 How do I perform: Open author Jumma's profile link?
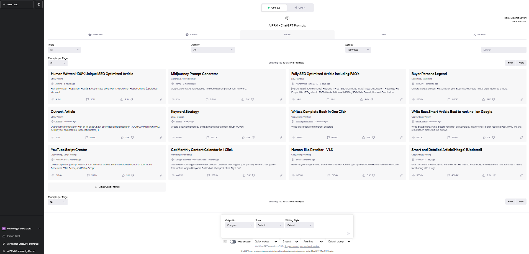tap(59, 84)
